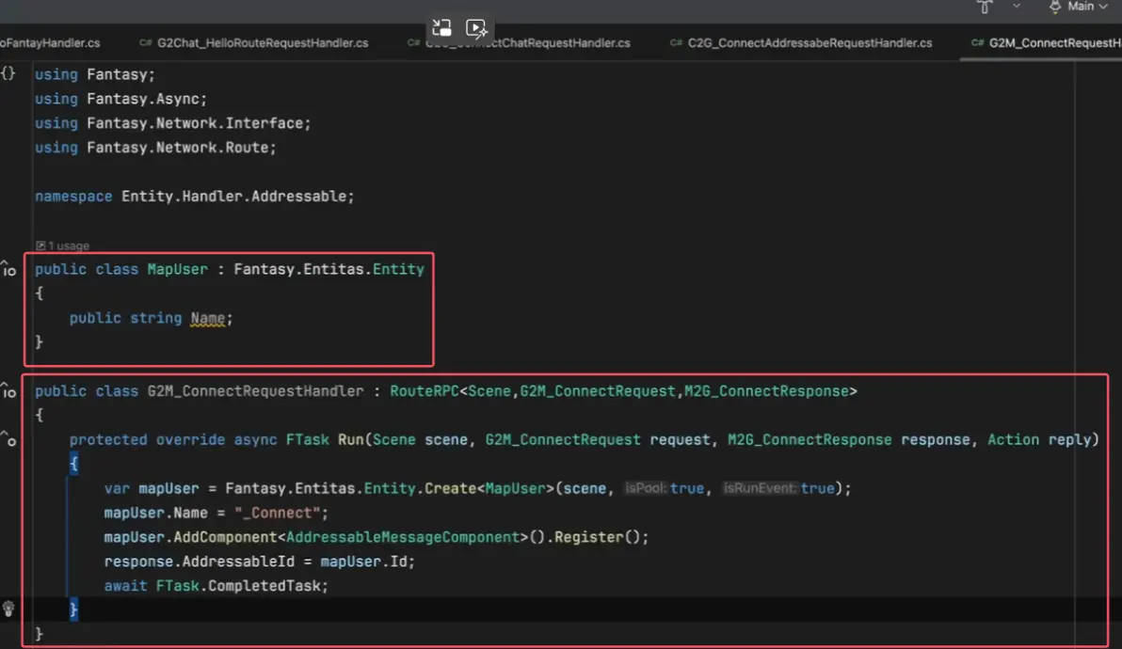This screenshot has height=649, width=1122.
Task: Open dropdown chevron next to the hammer icon
Action: pyautogui.click(x=1016, y=7)
